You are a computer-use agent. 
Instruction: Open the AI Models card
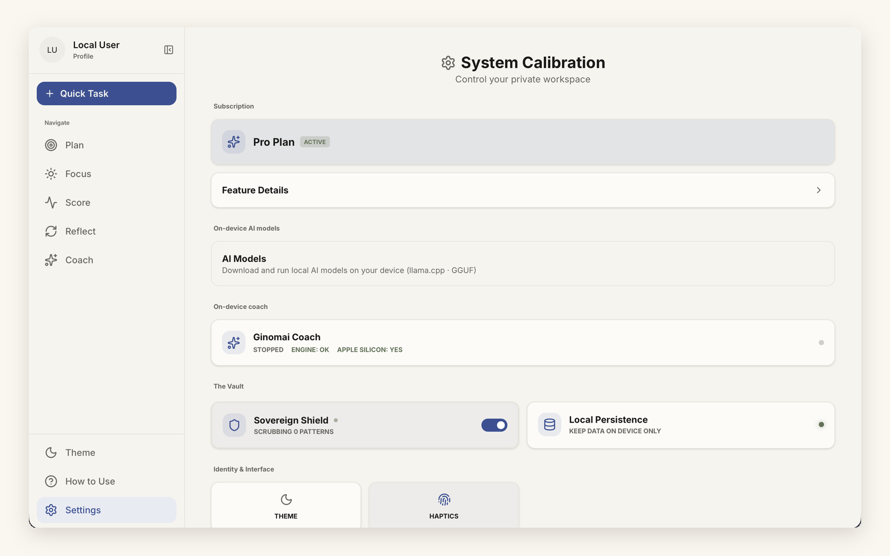pos(523,264)
